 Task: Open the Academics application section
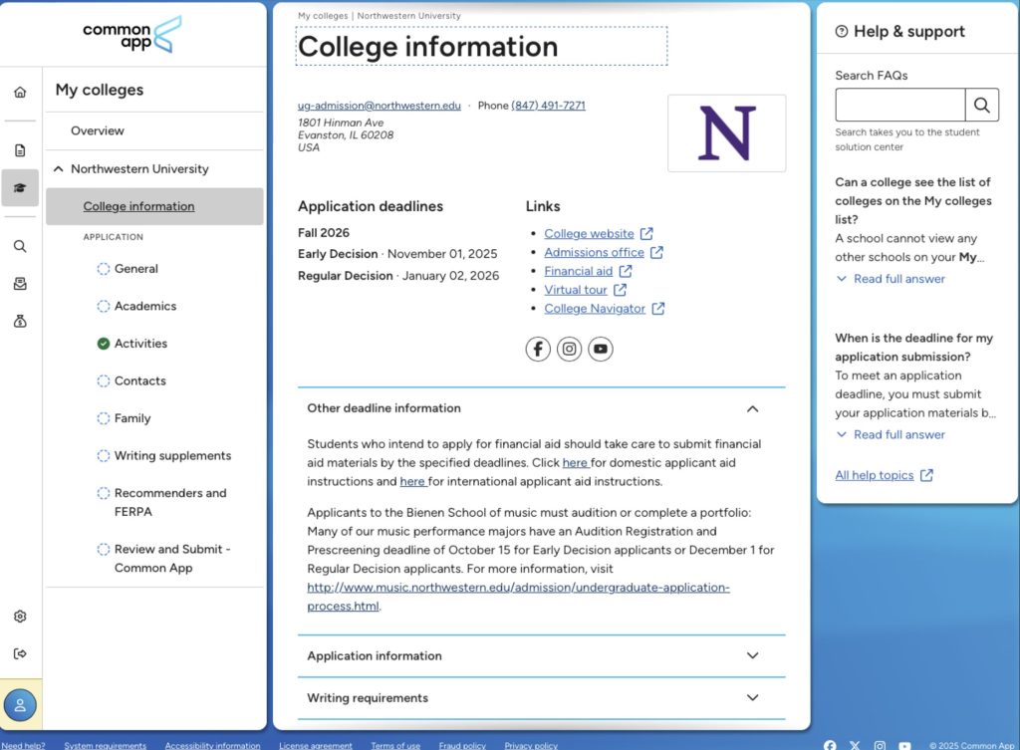(145, 306)
